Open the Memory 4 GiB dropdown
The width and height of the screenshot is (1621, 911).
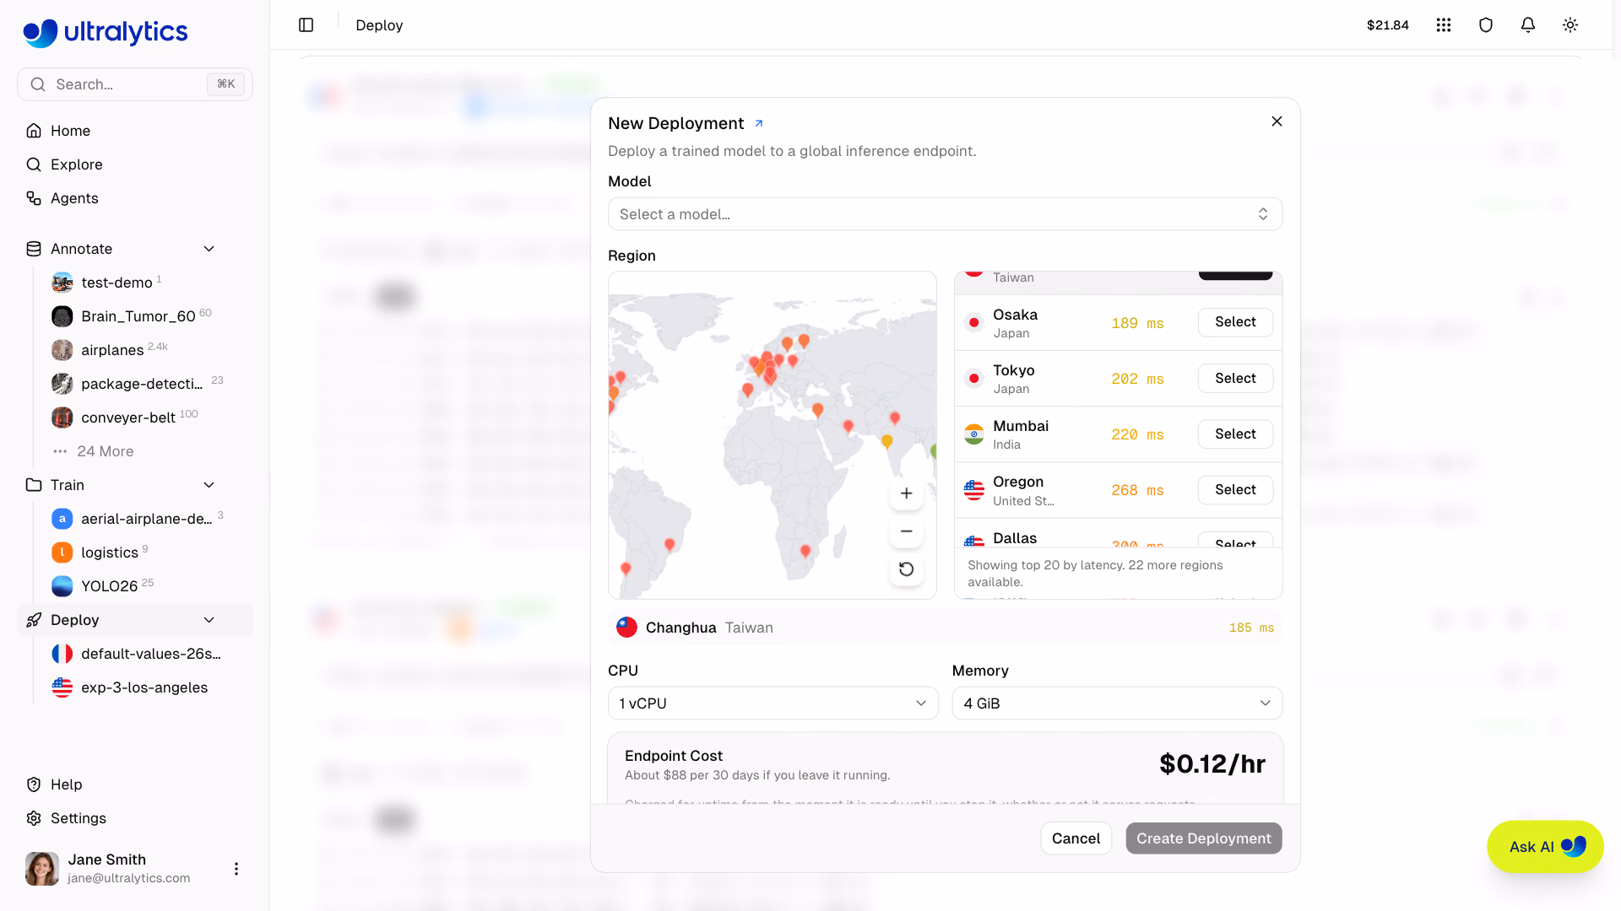pos(1117,703)
